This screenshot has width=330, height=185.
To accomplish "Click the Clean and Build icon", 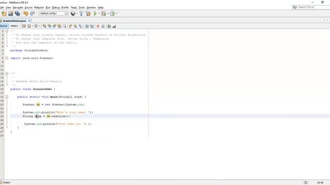I will click(x=88, y=14).
